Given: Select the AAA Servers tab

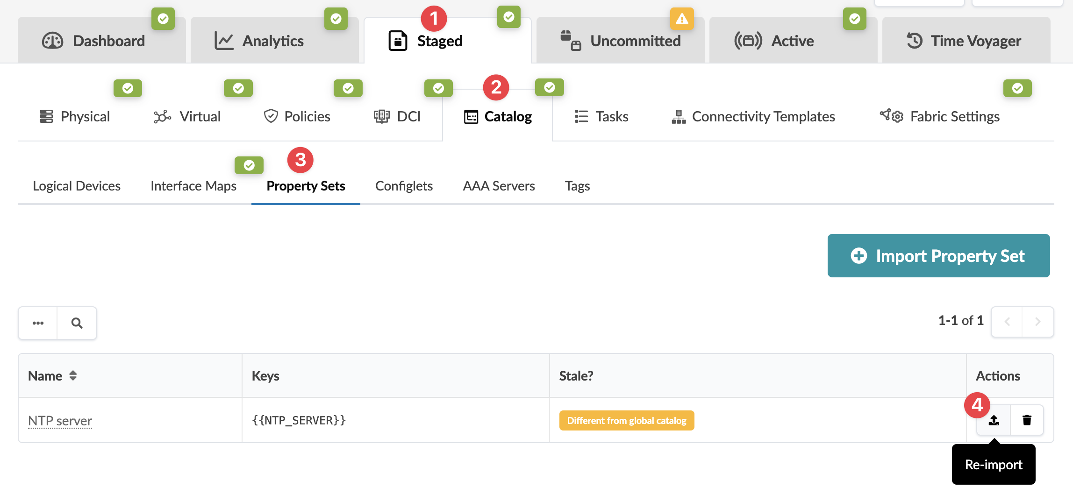Looking at the screenshot, I should coord(499,186).
